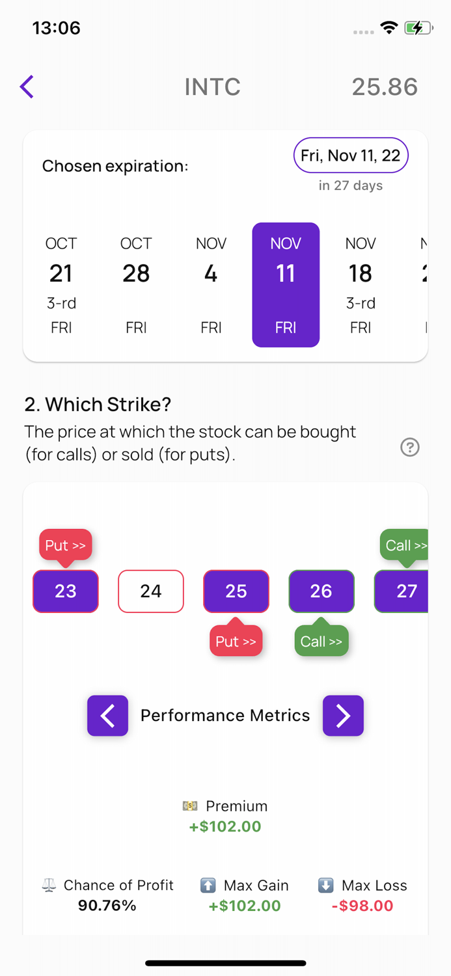Tap the Call badge below strike 26
Image resolution: width=451 pixels, height=976 pixels.
point(321,641)
